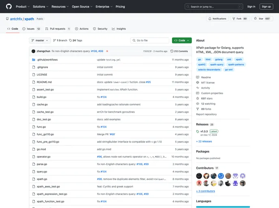Click the xpath-query topic tag

[217, 65]
